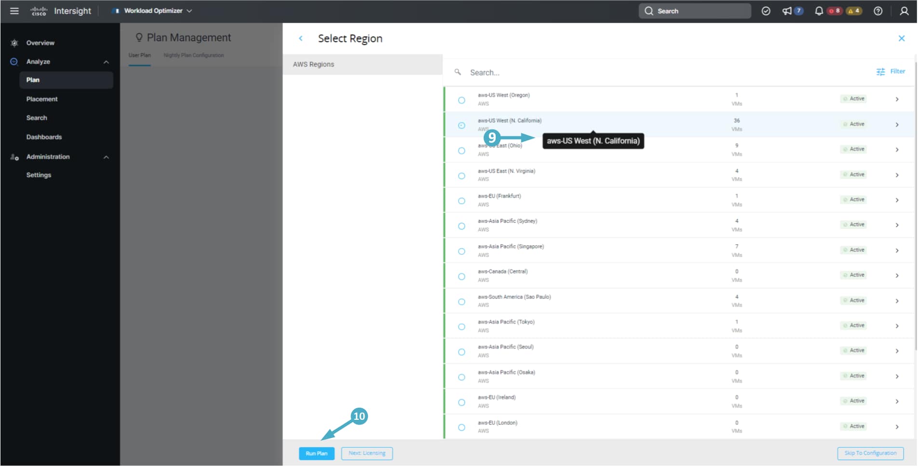Open the user profile icon
Image resolution: width=918 pixels, height=466 pixels.
(x=904, y=11)
